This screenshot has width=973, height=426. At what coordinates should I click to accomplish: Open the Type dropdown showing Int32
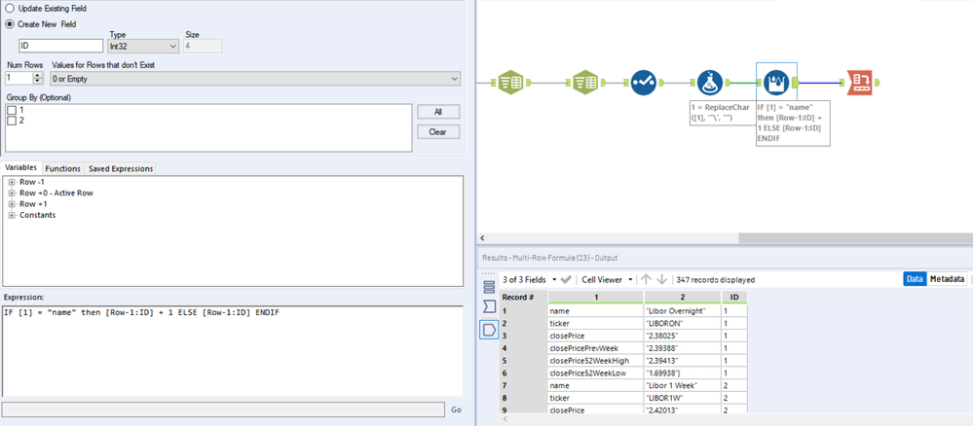(x=144, y=46)
